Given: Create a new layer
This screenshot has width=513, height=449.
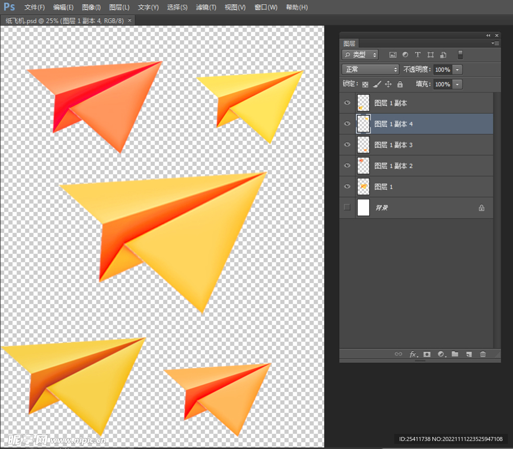Looking at the screenshot, I should [469, 354].
